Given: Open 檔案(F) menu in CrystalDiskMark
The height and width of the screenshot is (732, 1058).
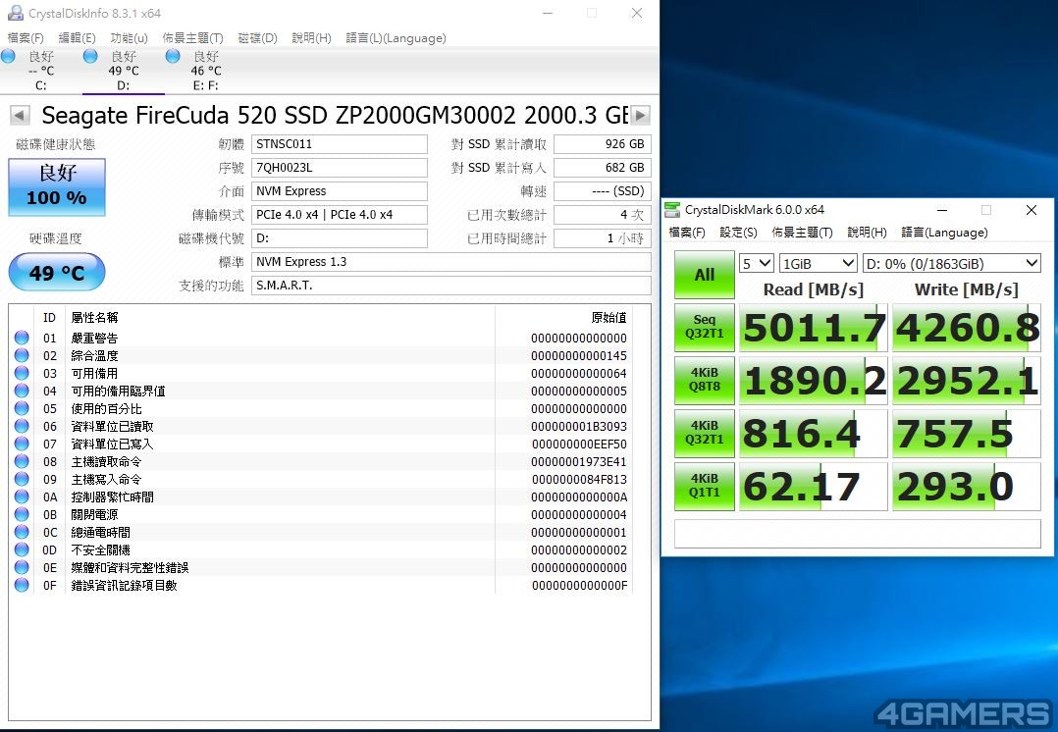Looking at the screenshot, I should pyautogui.click(x=687, y=233).
